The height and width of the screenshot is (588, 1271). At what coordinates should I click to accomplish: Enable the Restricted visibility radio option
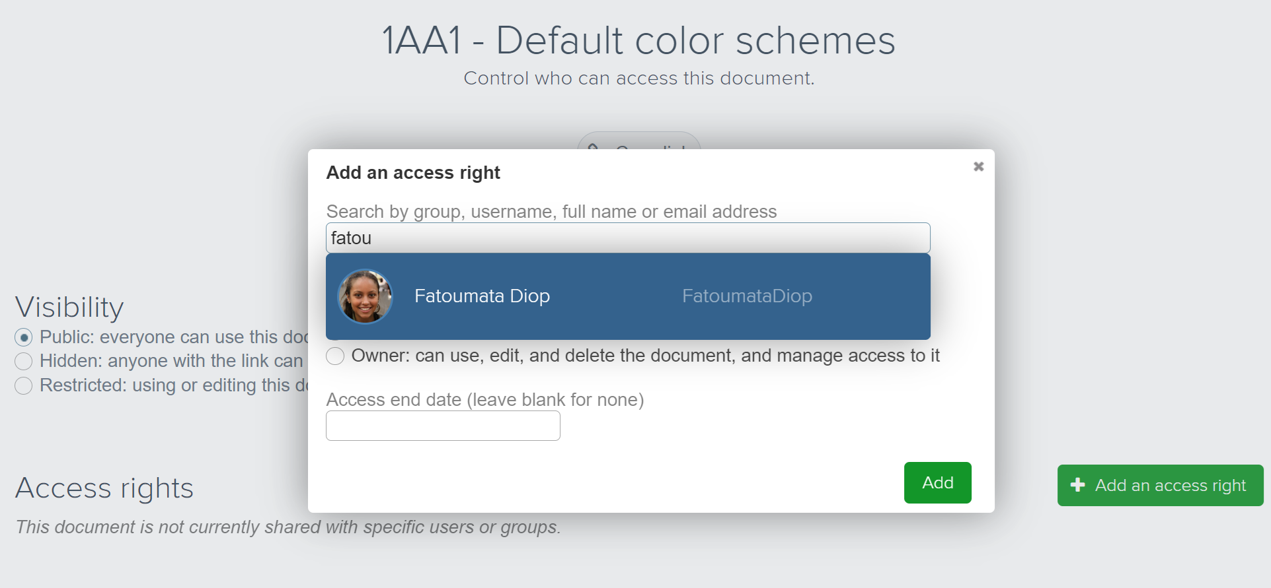tap(24, 386)
